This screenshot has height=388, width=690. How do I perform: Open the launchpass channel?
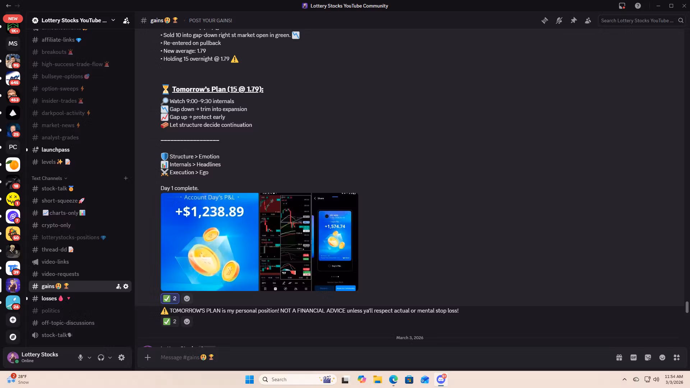(80, 150)
